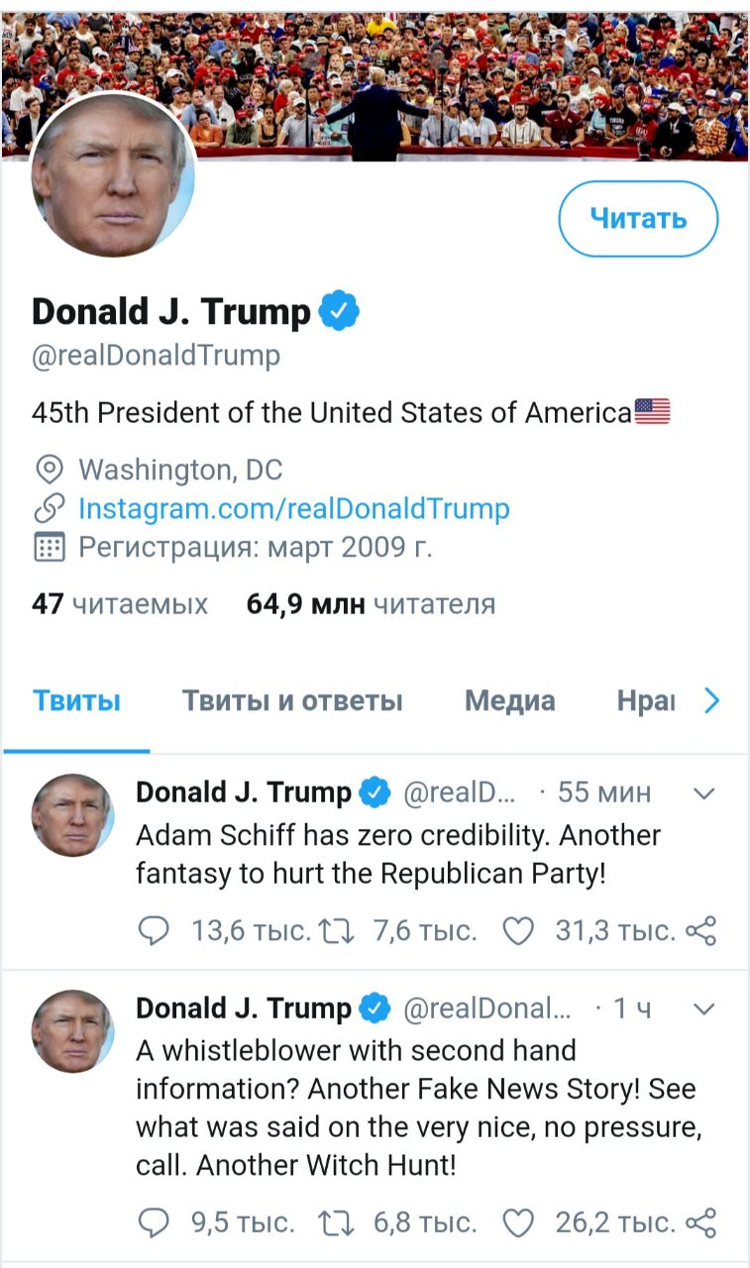Like the Adam Schiff tweet
Viewport: 750px width, 1268px height.
pos(518,930)
